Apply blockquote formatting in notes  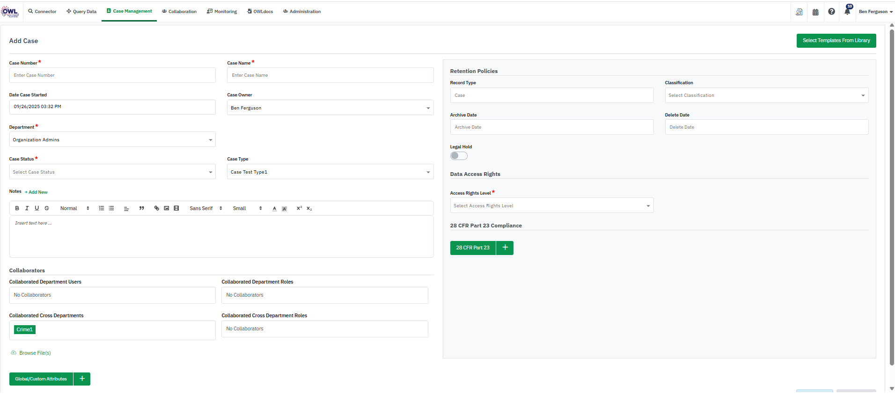coord(141,208)
